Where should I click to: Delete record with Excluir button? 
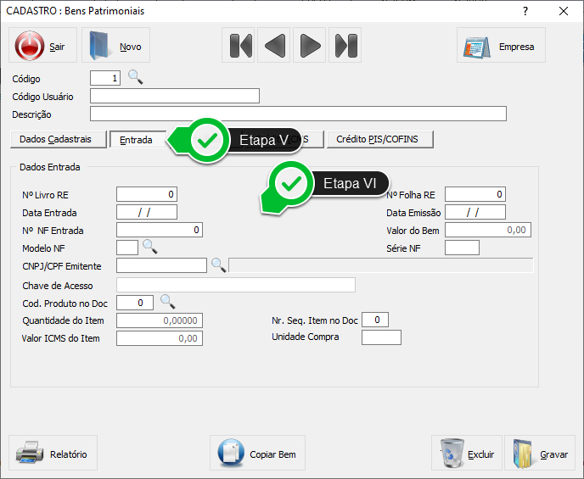click(x=467, y=454)
